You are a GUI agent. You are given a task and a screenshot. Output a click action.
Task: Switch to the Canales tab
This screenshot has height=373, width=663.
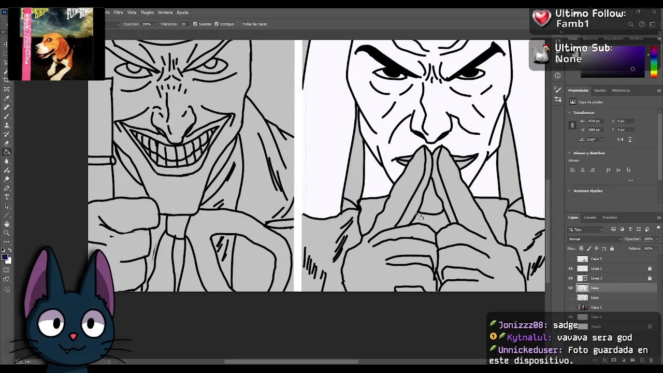[590, 218]
